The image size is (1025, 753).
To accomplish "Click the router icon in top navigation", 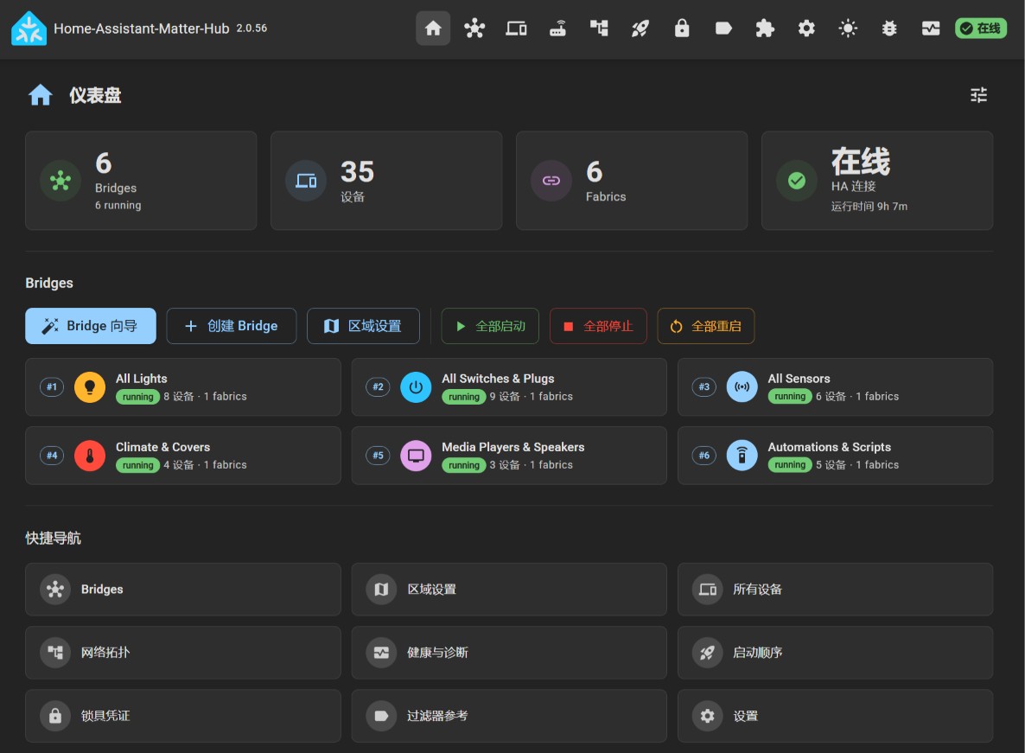I will (x=557, y=29).
